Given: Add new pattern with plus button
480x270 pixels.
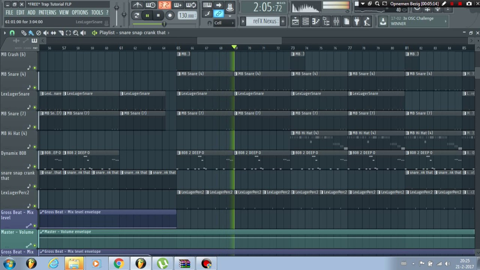Looking at the screenshot, I should tap(283, 21).
